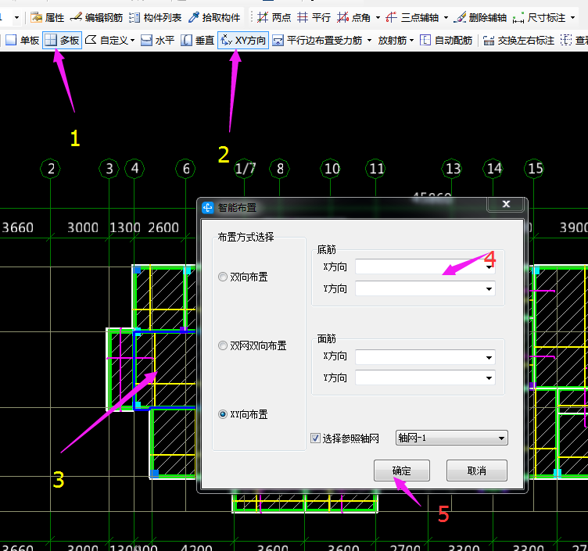
Task: Open 面筋 X方向 dropdown
Action: pyautogui.click(x=425, y=357)
